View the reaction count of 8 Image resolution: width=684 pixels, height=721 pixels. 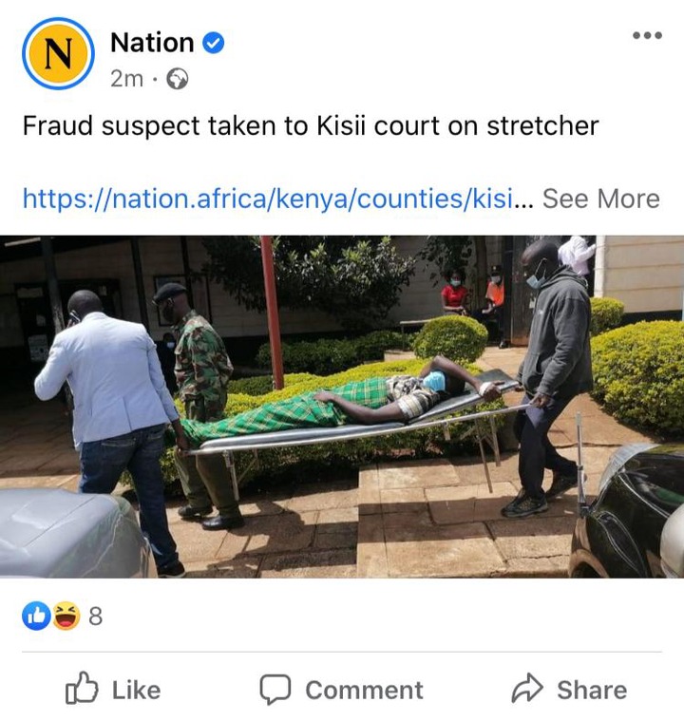[x=95, y=617]
